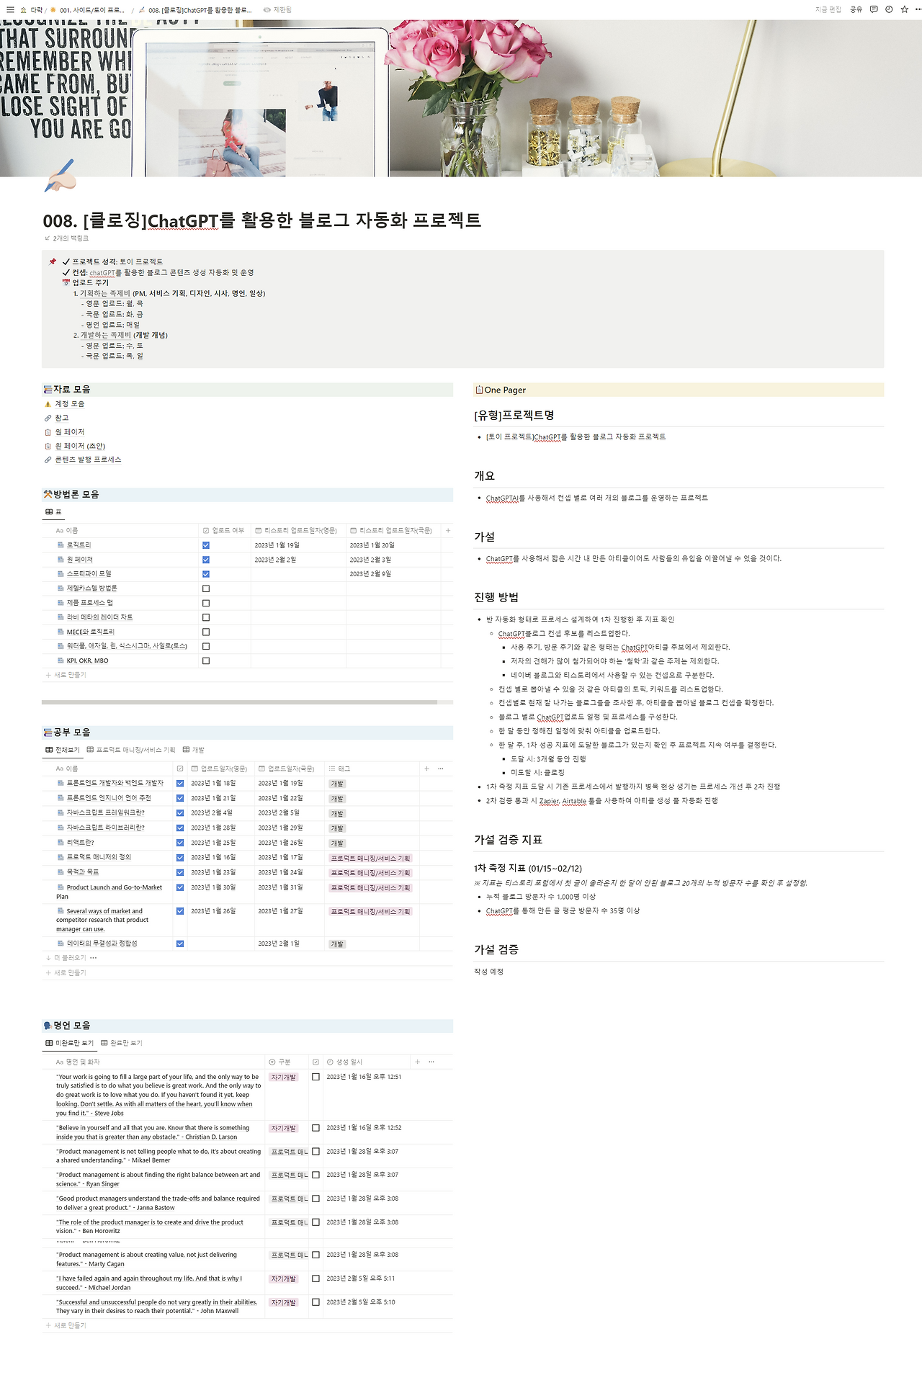Check 업로드 여부 for 제텔카스텔 방법론

[x=206, y=588]
